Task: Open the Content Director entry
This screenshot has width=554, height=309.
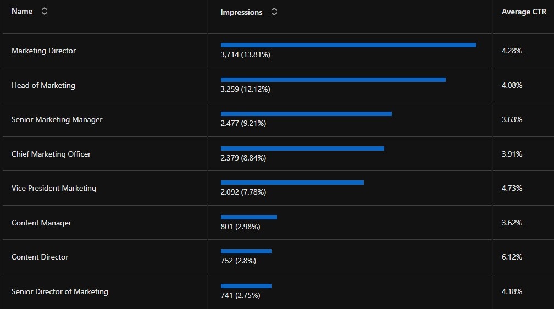Action: tap(40, 257)
